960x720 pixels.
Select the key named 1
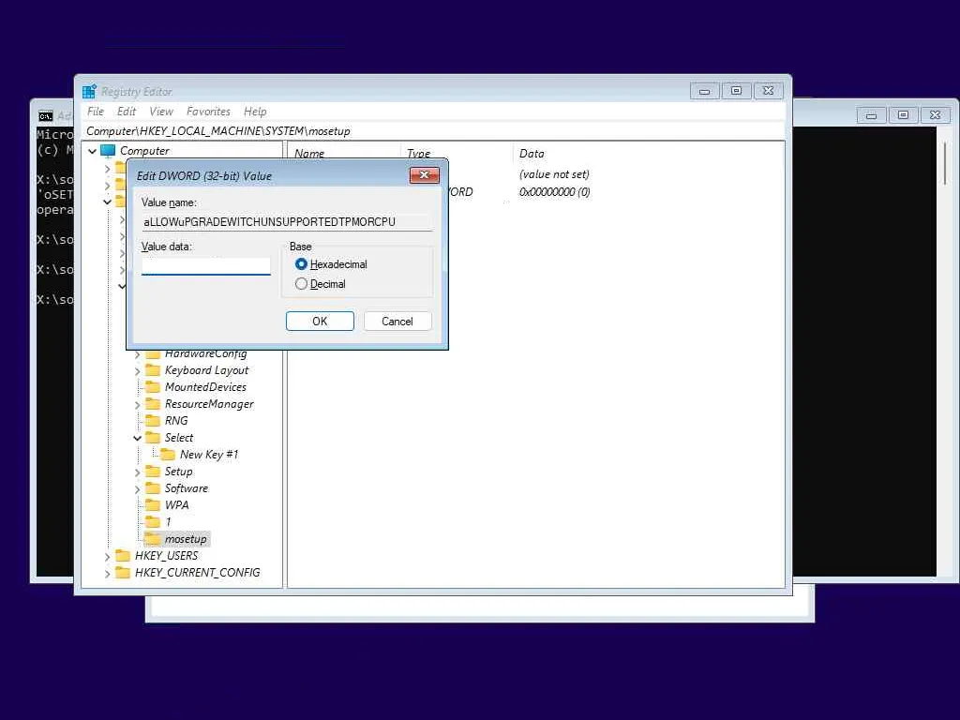[x=168, y=522]
